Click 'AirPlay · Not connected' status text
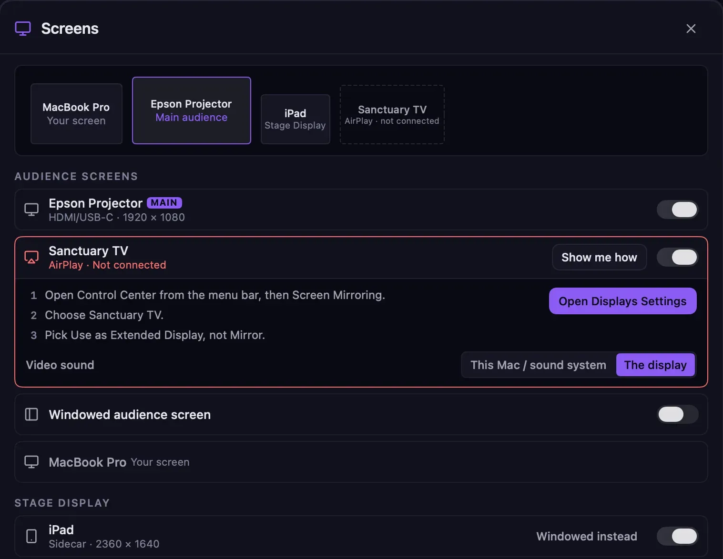Viewport: 723px width, 559px height. [107, 265]
